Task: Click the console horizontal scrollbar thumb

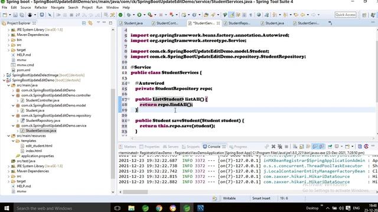Action: [135, 192]
